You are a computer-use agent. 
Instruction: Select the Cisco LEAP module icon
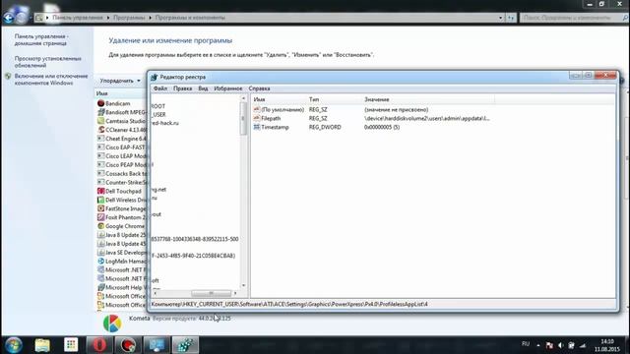point(100,156)
